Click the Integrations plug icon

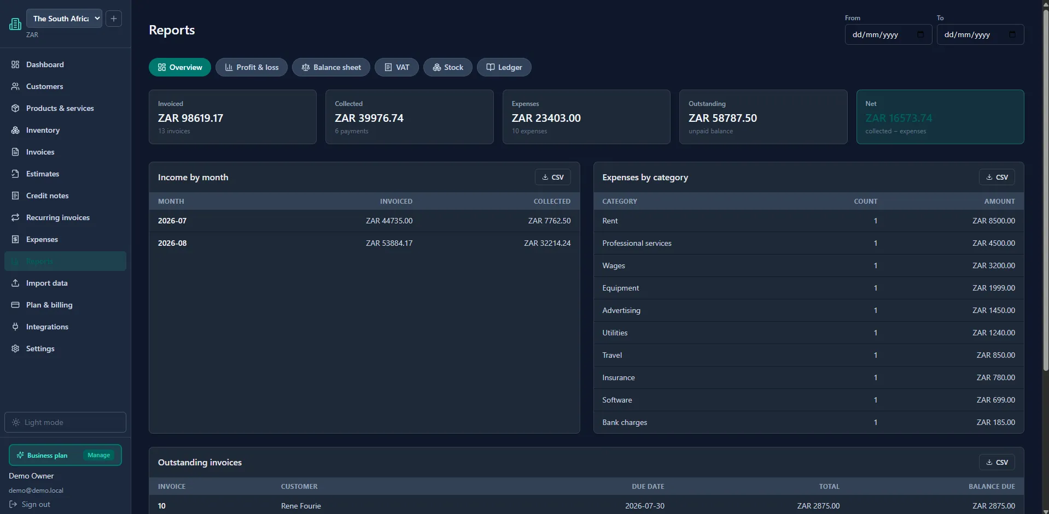coord(15,327)
